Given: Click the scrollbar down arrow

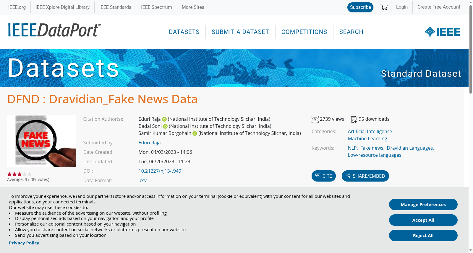Looking at the screenshot, I should point(471,251).
